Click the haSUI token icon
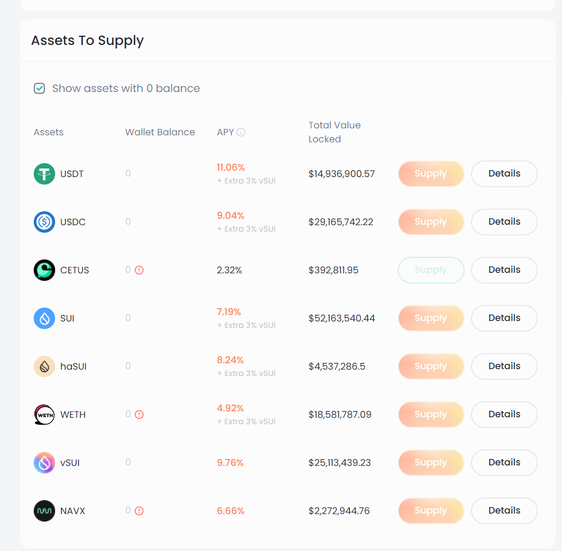The image size is (562, 551). coord(44,366)
